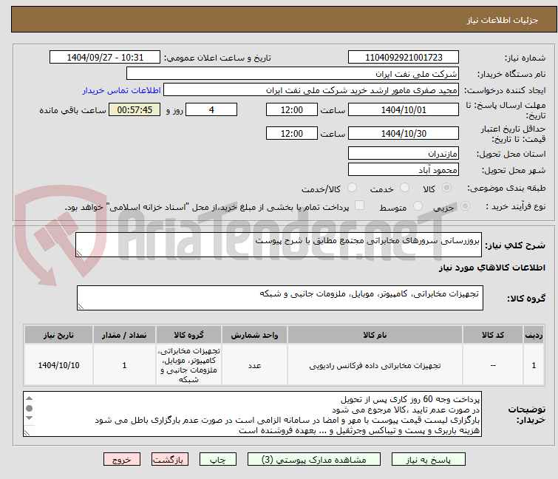Click the unit cell عدد
This screenshot has width=558, height=479.
coord(254,365)
